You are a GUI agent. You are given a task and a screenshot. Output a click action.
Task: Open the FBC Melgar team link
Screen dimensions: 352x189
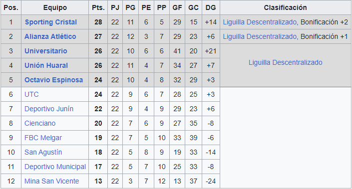click(x=43, y=138)
